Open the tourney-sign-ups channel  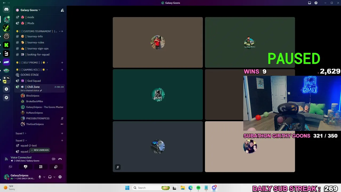40,49
